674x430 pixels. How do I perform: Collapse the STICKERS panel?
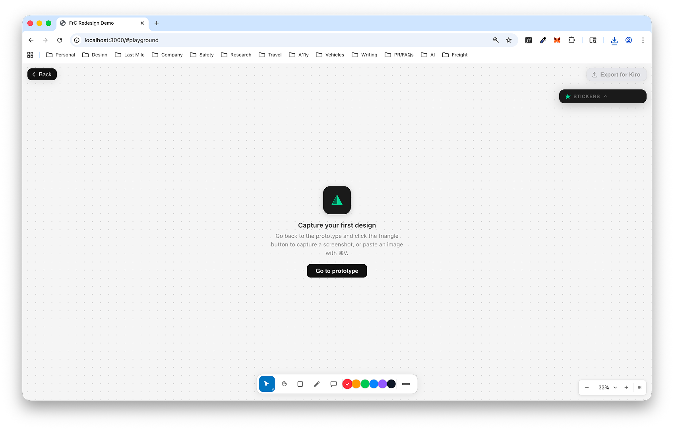point(605,96)
